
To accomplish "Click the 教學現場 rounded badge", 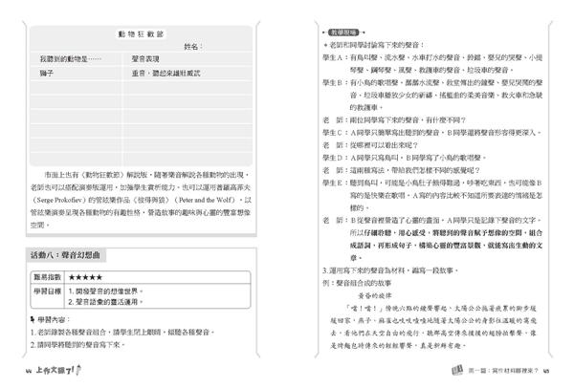I will (x=343, y=32).
